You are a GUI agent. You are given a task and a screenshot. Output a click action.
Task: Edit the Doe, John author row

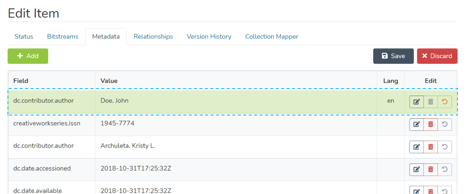click(x=416, y=102)
